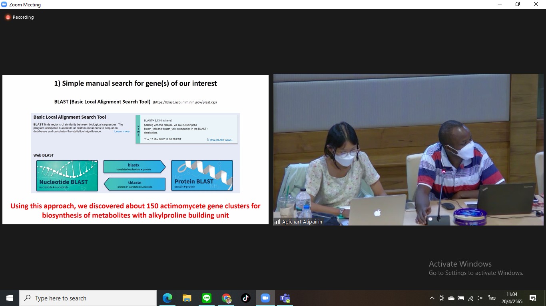
Task: Click the red Recording indicator icon
Action: [x=8, y=17]
